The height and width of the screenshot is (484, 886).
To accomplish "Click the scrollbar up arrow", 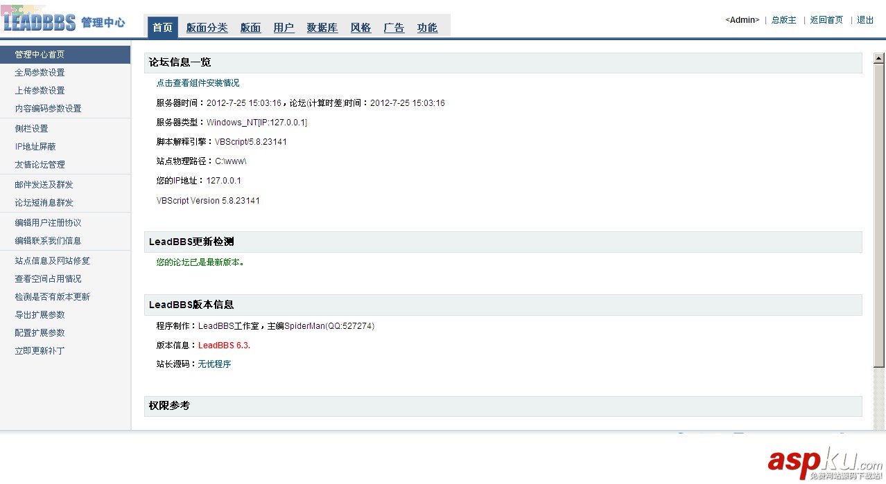I will click(x=879, y=58).
